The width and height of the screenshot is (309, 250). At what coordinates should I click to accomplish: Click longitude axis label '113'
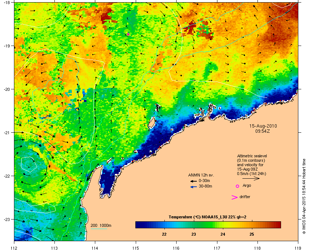54,248
